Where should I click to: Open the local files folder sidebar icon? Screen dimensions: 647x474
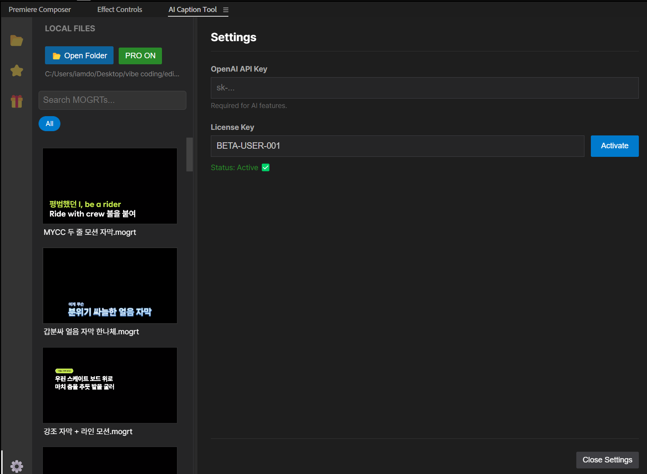(16, 41)
